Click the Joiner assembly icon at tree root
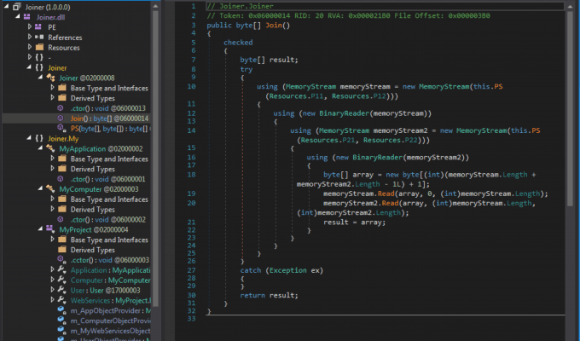The width and height of the screenshot is (580, 341). (x=17, y=6)
